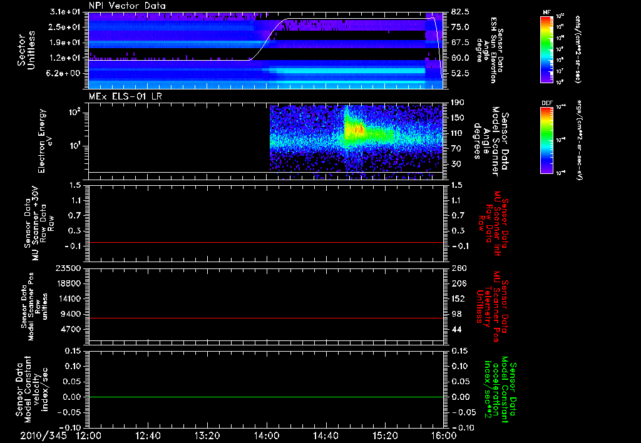Click the green line in velocity panel
This screenshot has width=641, height=443.
[265, 397]
